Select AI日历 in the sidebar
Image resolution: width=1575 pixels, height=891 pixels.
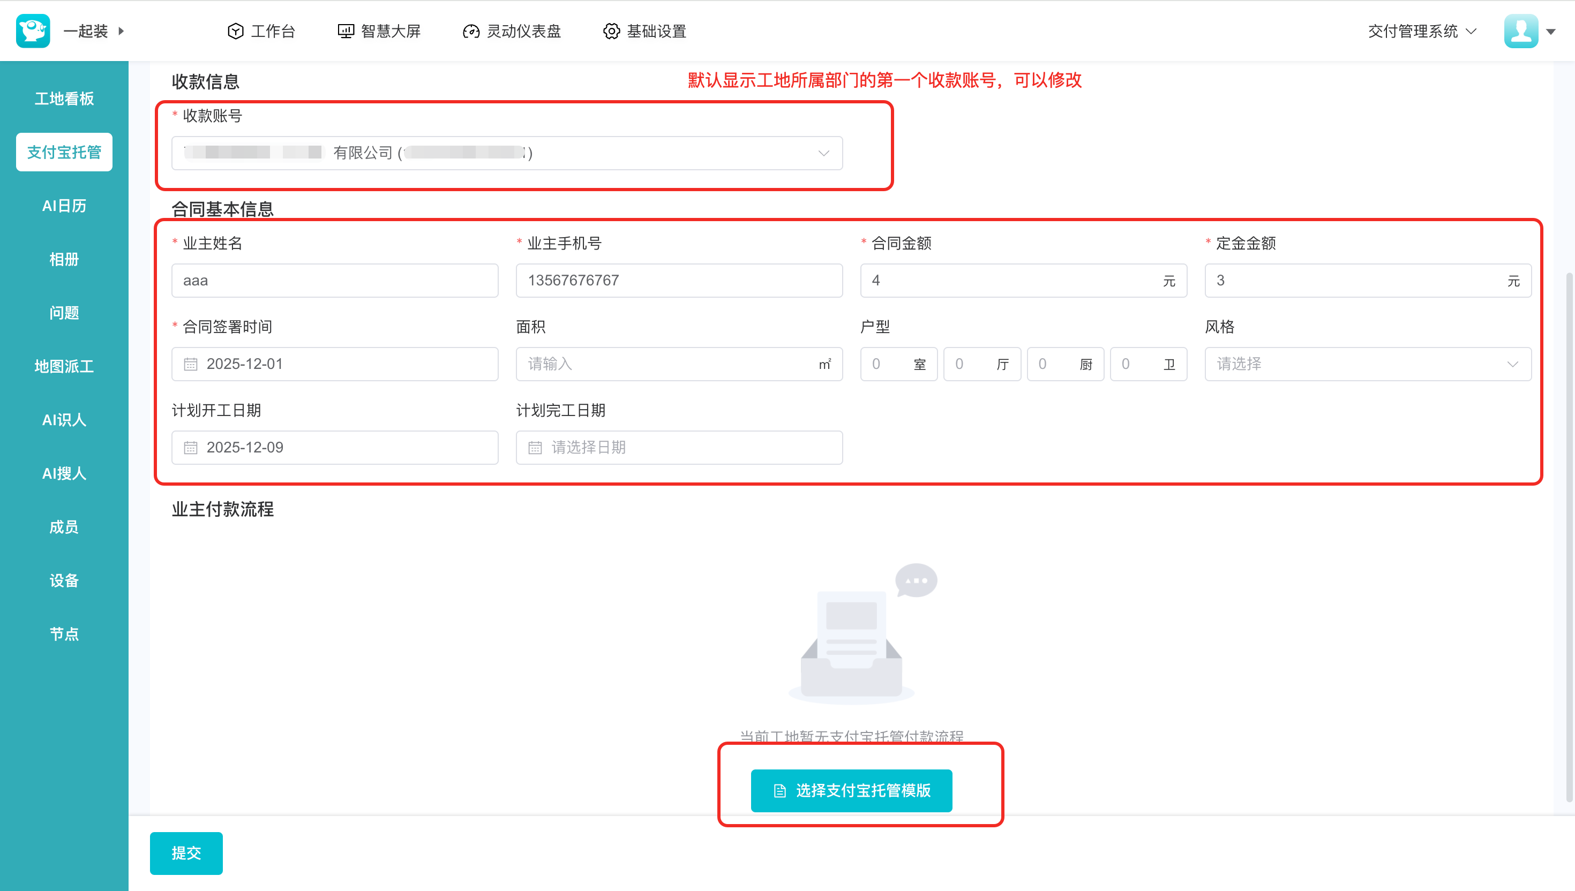coord(64,206)
